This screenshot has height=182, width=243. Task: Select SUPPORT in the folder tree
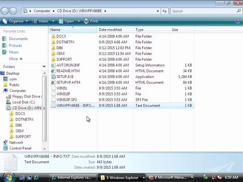pyautogui.click(x=23, y=137)
